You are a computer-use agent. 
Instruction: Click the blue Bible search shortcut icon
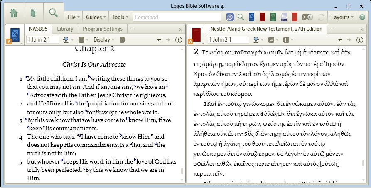tap(230, 17)
